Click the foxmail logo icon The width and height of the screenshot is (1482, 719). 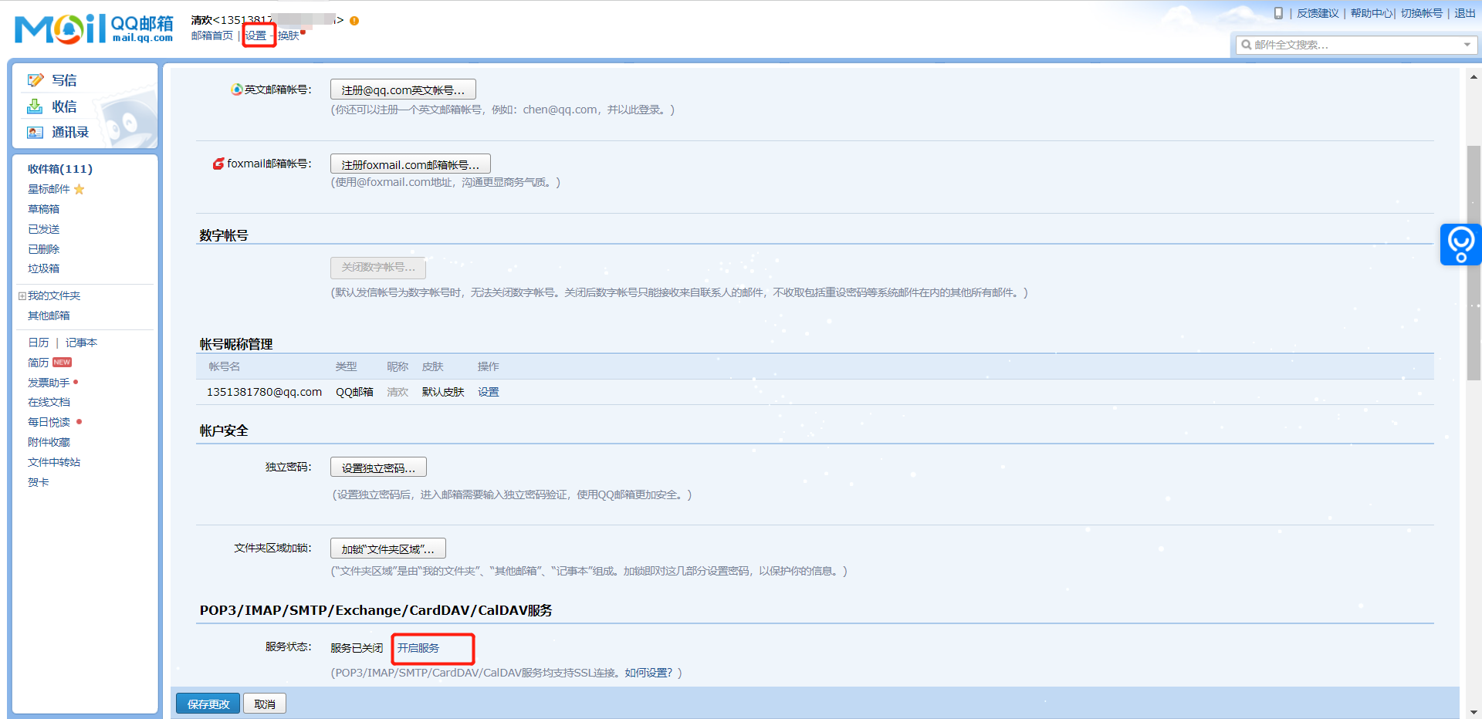pos(218,164)
